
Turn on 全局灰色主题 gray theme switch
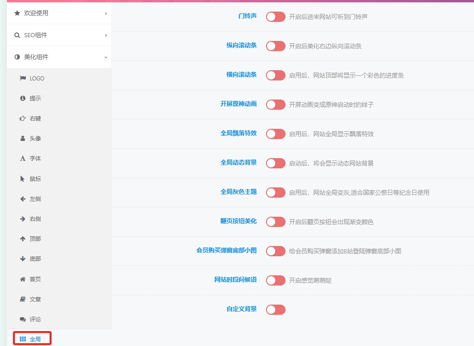[x=275, y=193]
